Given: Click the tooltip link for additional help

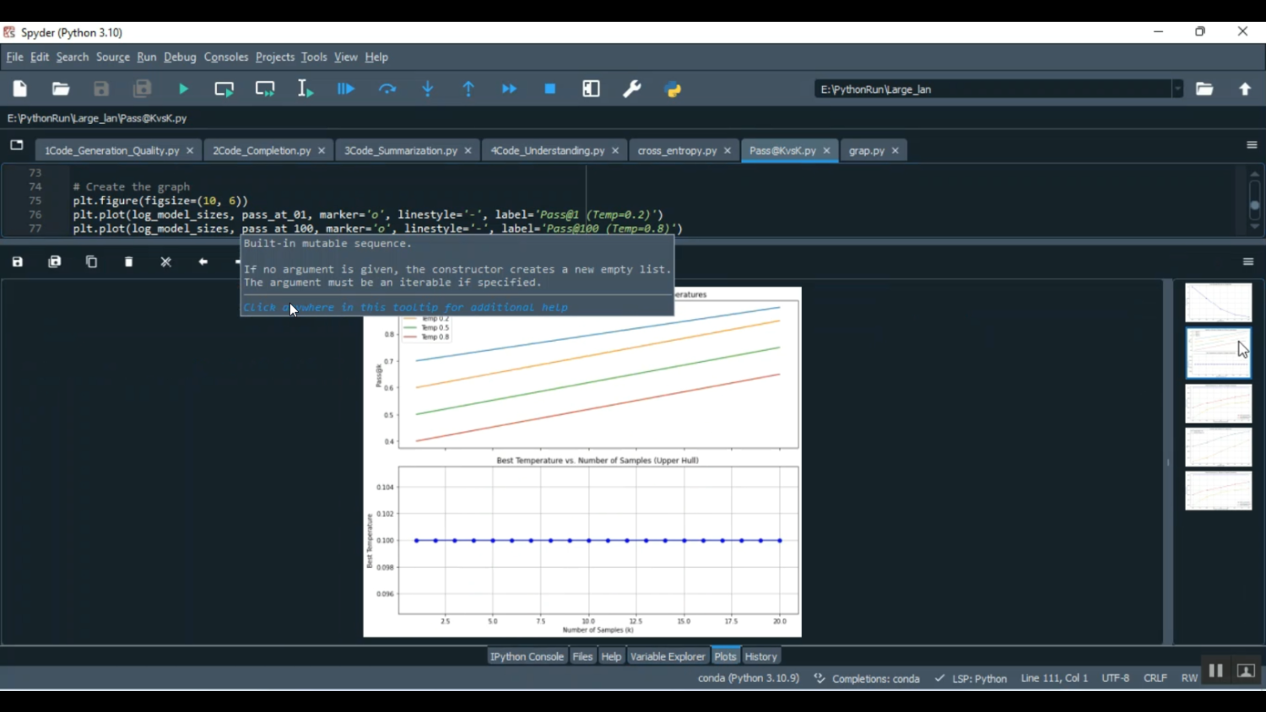Looking at the screenshot, I should [x=405, y=307].
